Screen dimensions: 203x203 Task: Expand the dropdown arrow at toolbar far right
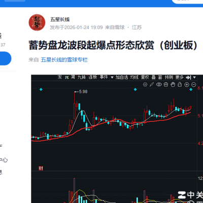194,78
